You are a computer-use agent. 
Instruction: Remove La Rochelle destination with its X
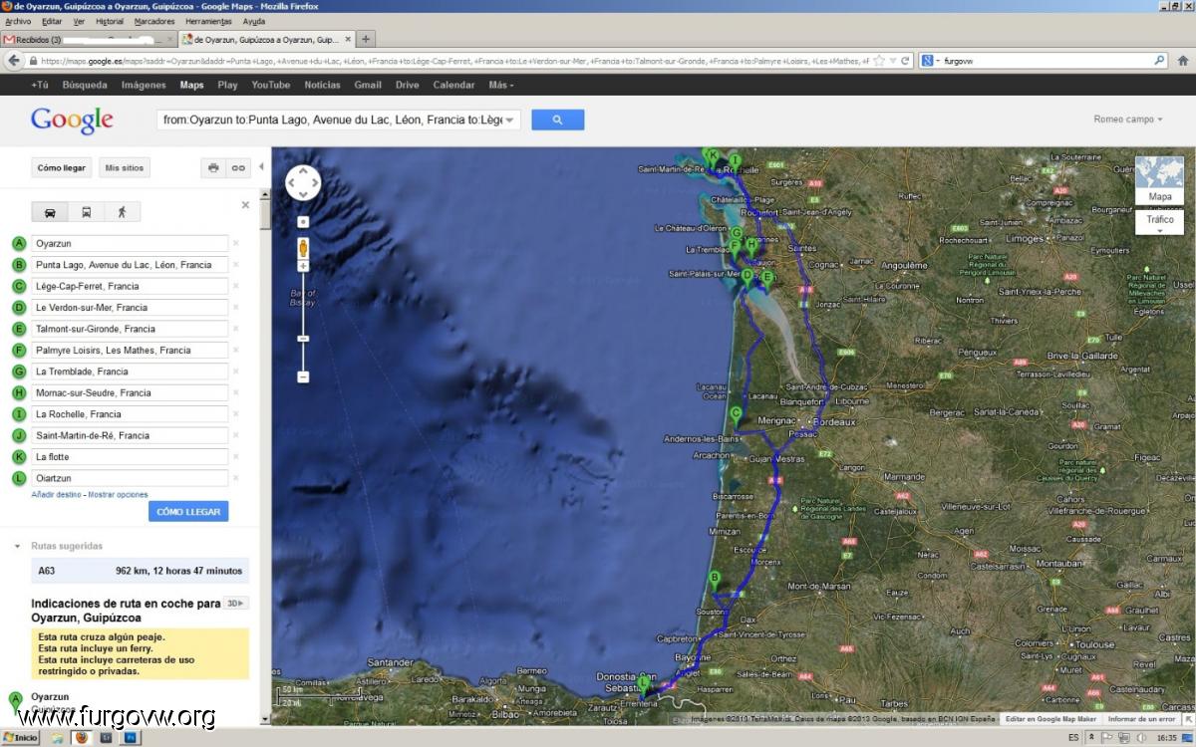pyautogui.click(x=236, y=414)
